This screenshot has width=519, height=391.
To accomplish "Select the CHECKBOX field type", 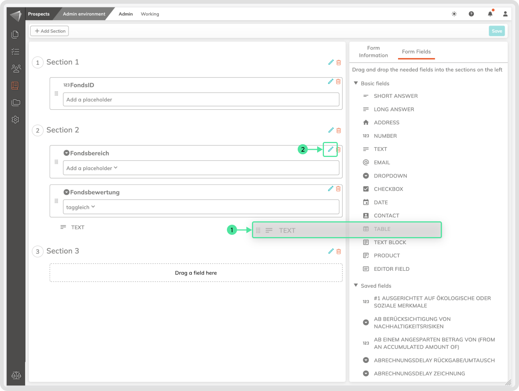I will tap(388, 189).
